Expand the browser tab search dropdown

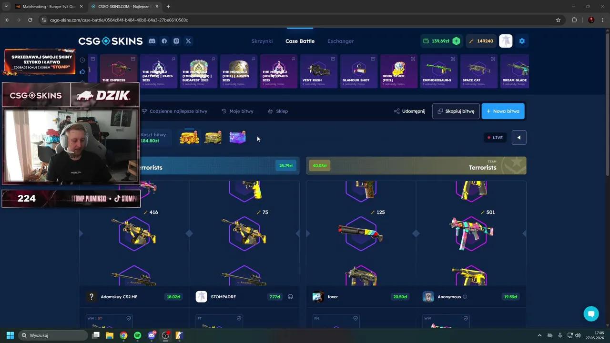click(x=6, y=7)
